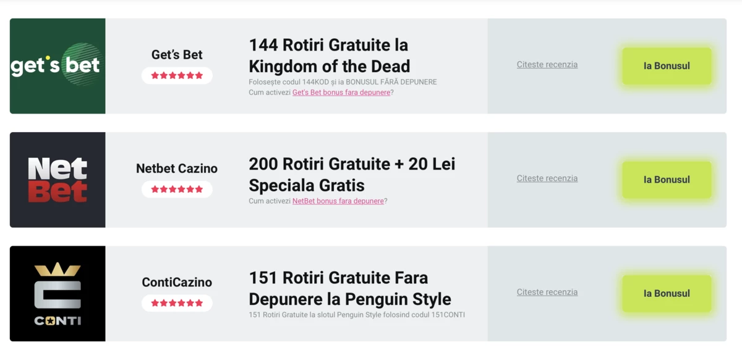
Task: Click the Get's Bet green logo
Action: (58, 66)
